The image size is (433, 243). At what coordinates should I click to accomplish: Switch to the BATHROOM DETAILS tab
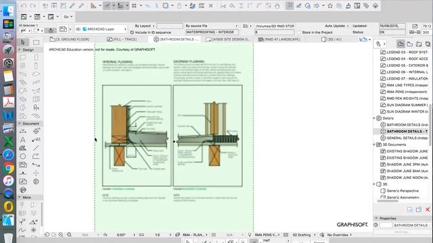tap(176, 39)
